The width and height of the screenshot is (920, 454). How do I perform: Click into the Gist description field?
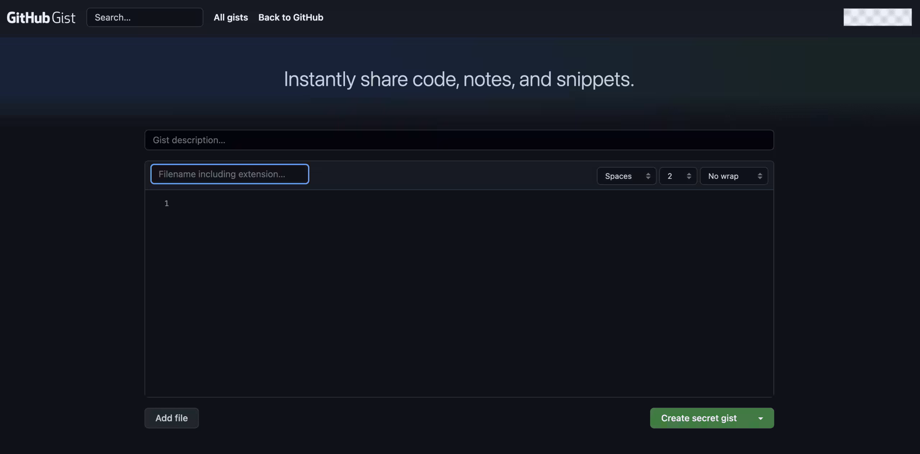point(459,140)
